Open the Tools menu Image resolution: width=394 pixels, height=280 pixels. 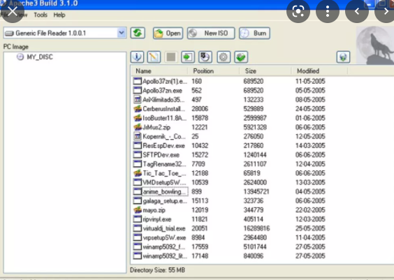coord(41,15)
